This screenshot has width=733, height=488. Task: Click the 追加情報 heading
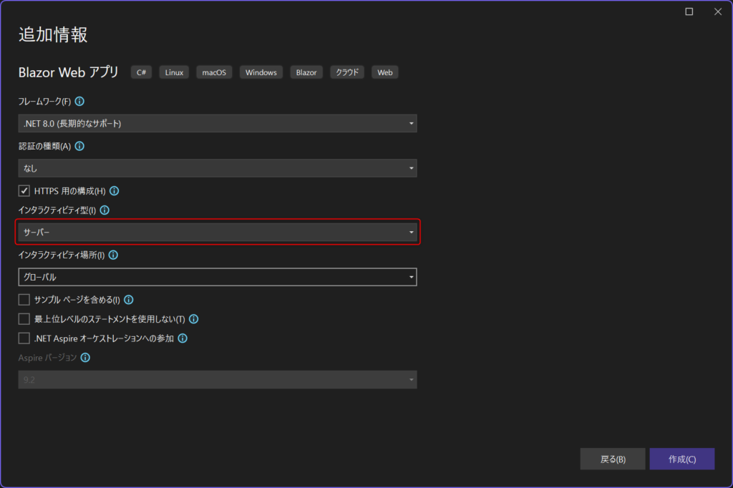point(53,34)
